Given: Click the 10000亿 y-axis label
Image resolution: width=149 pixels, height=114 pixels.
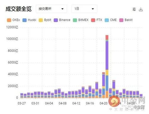Looking at the screenshot, I should click(12, 39).
